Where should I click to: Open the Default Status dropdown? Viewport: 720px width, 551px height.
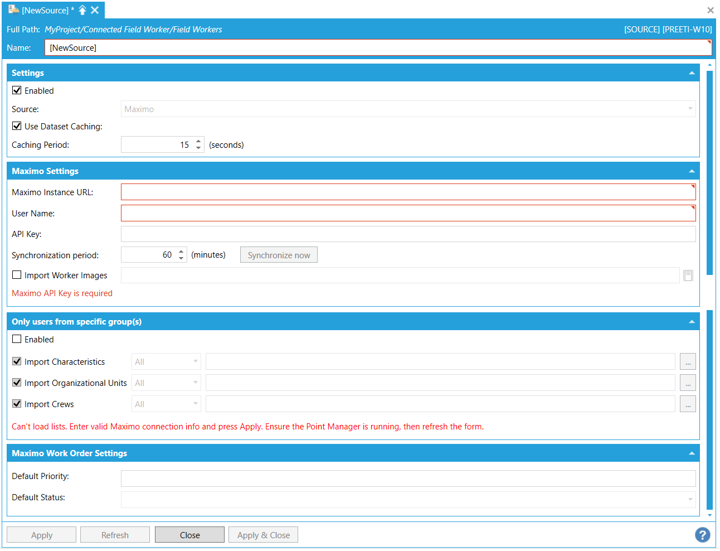[408, 499]
